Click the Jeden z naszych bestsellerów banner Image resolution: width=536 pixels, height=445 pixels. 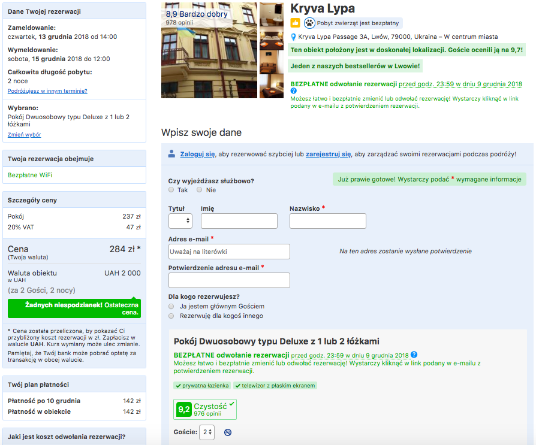[355, 66]
